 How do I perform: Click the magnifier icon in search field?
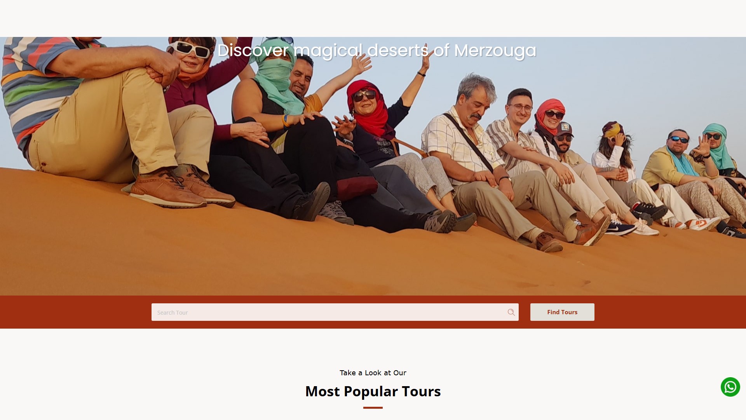pyautogui.click(x=511, y=312)
